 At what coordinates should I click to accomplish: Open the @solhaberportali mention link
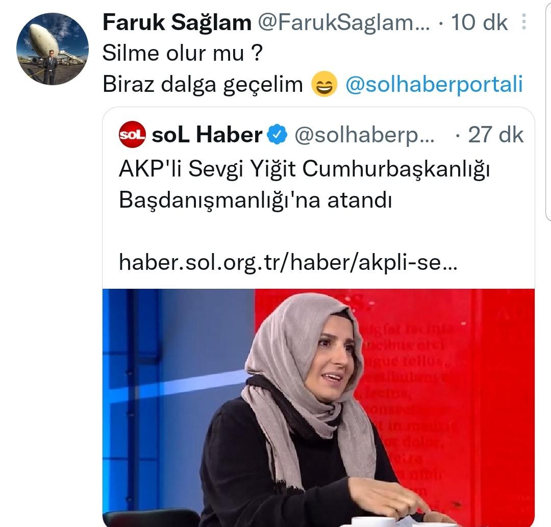[x=434, y=84]
